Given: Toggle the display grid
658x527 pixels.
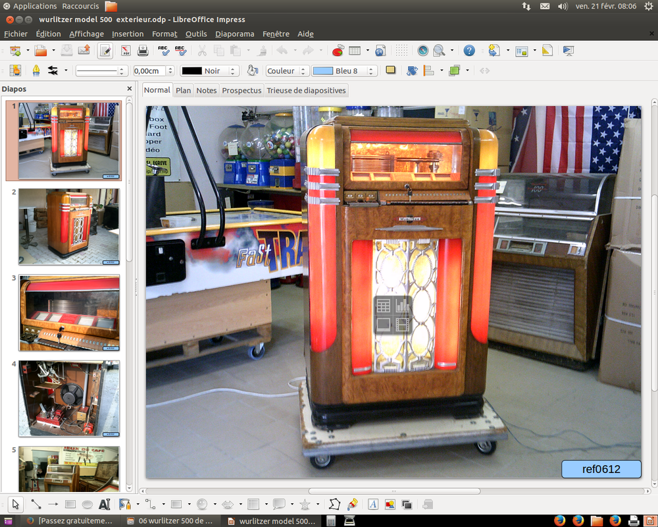Looking at the screenshot, I should 402,50.
